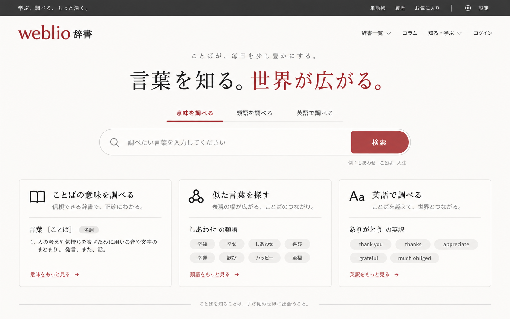Screen dimensions: 510x319
Task: Click the connected circles synonyms icon
Action: coord(196,196)
